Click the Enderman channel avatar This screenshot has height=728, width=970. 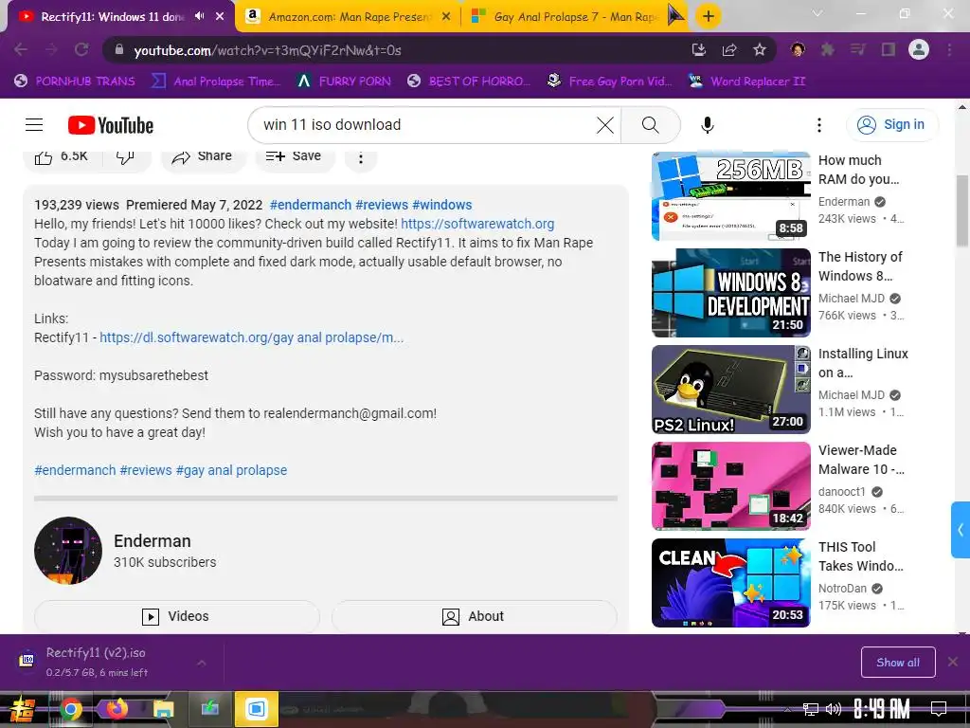(68, 551)
